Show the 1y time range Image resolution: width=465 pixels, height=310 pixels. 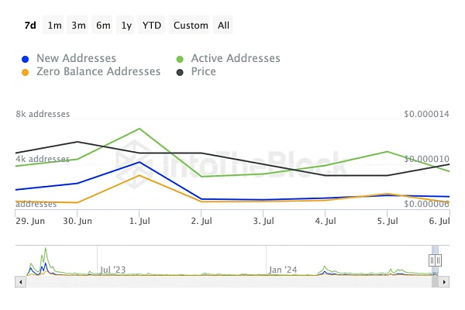[x=126, y=26]
